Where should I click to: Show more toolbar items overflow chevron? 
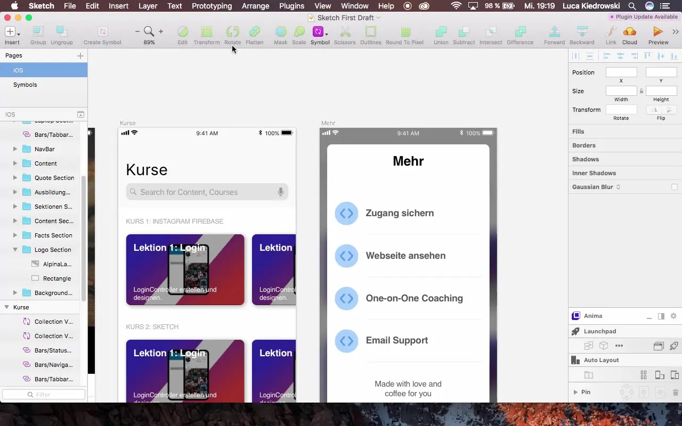(675, 32)
